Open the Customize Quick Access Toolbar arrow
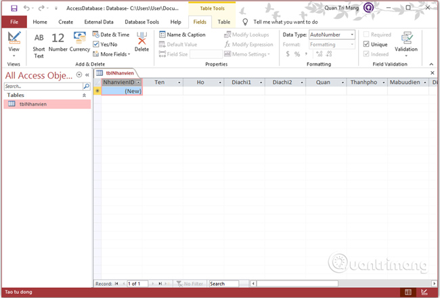The height and width of the screenshot is (298, 440). click(56, 8)
